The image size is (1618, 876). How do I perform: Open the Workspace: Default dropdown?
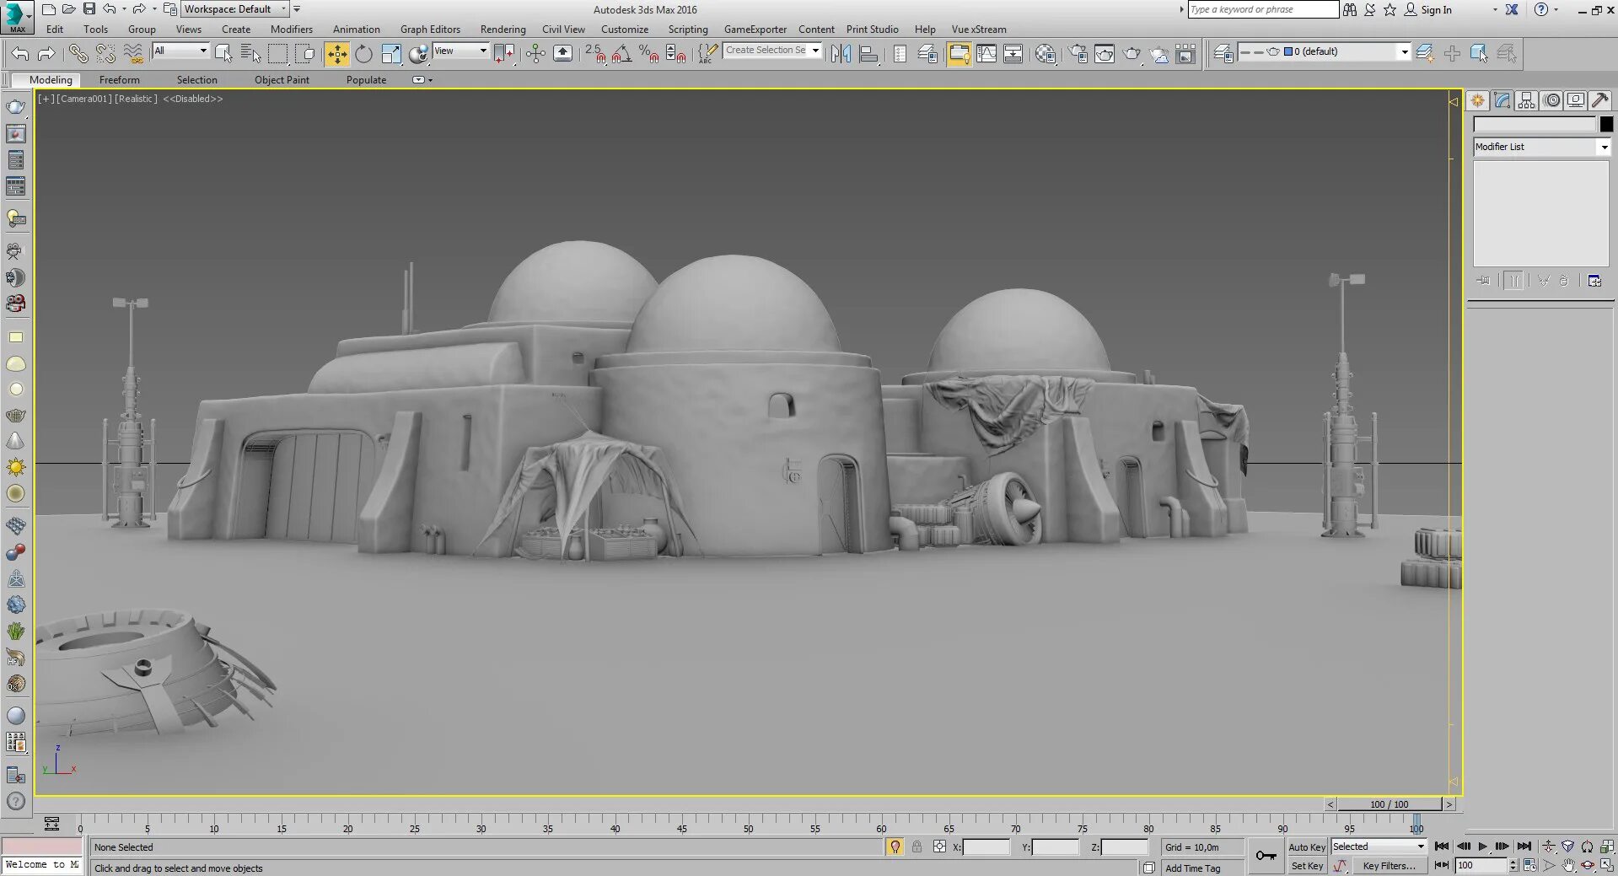point(234,9)
